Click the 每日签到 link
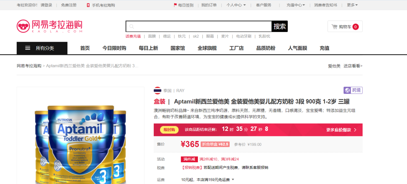 186,5
